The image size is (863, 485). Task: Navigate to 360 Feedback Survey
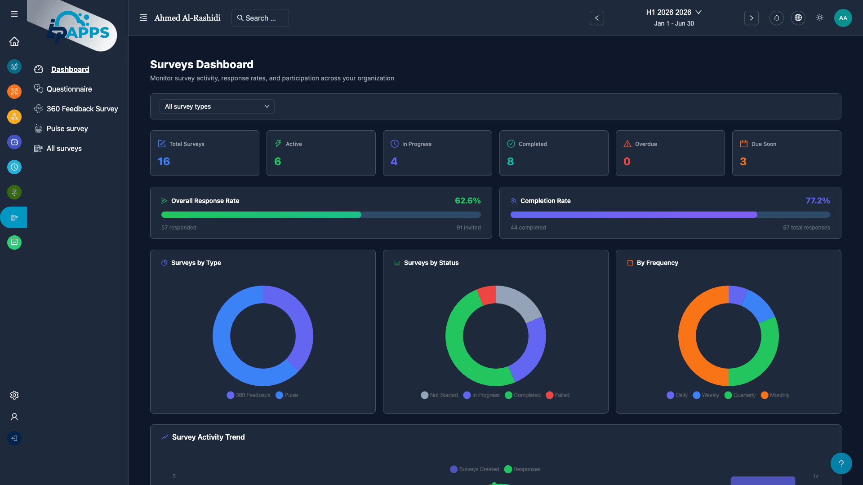point(82,109)
